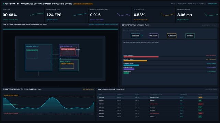Click the MEM NODE ALPHA block label
220x123 pixels.
click(x=66, y=46)
